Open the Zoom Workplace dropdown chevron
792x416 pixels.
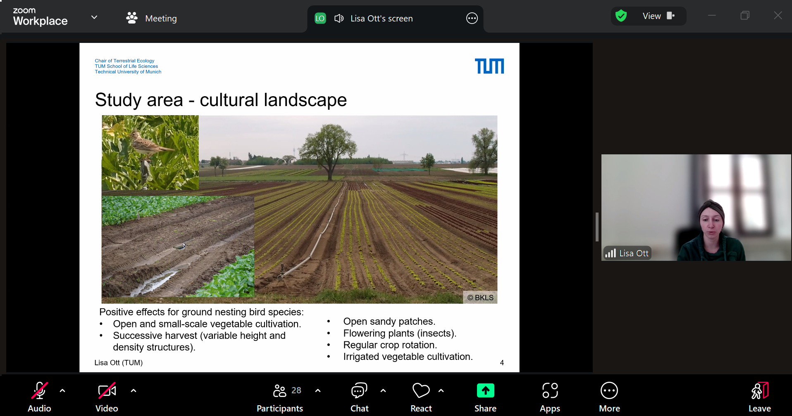point(94,17)
